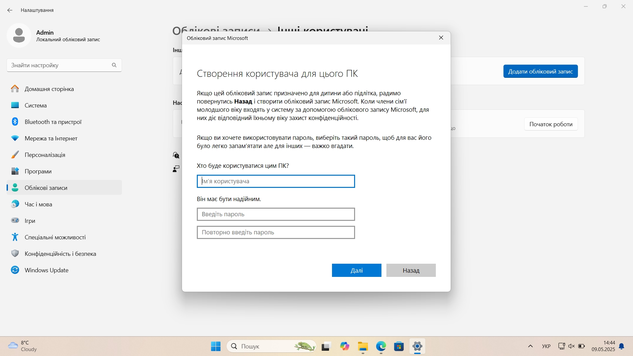
Task: Select the Мережа та Інтернет Wi-Fi icon
Action: coord(15,138)
